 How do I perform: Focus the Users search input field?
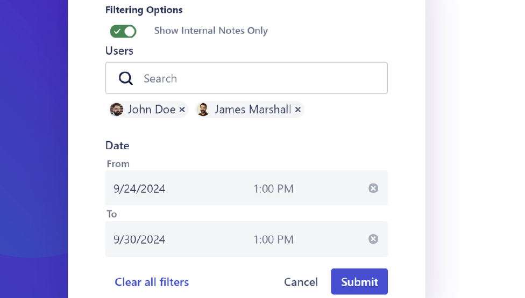coord(258,78)
